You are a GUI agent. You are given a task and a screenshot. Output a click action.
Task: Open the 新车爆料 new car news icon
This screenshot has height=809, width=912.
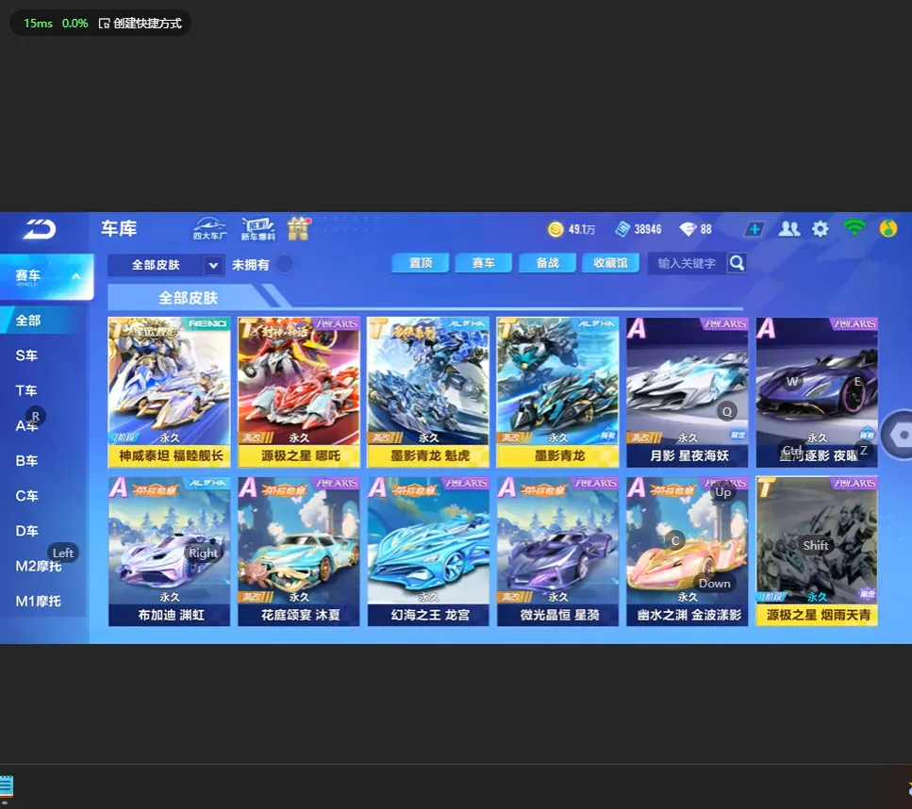click(x=257, y=228)
